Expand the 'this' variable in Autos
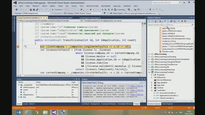 (19, 97)
